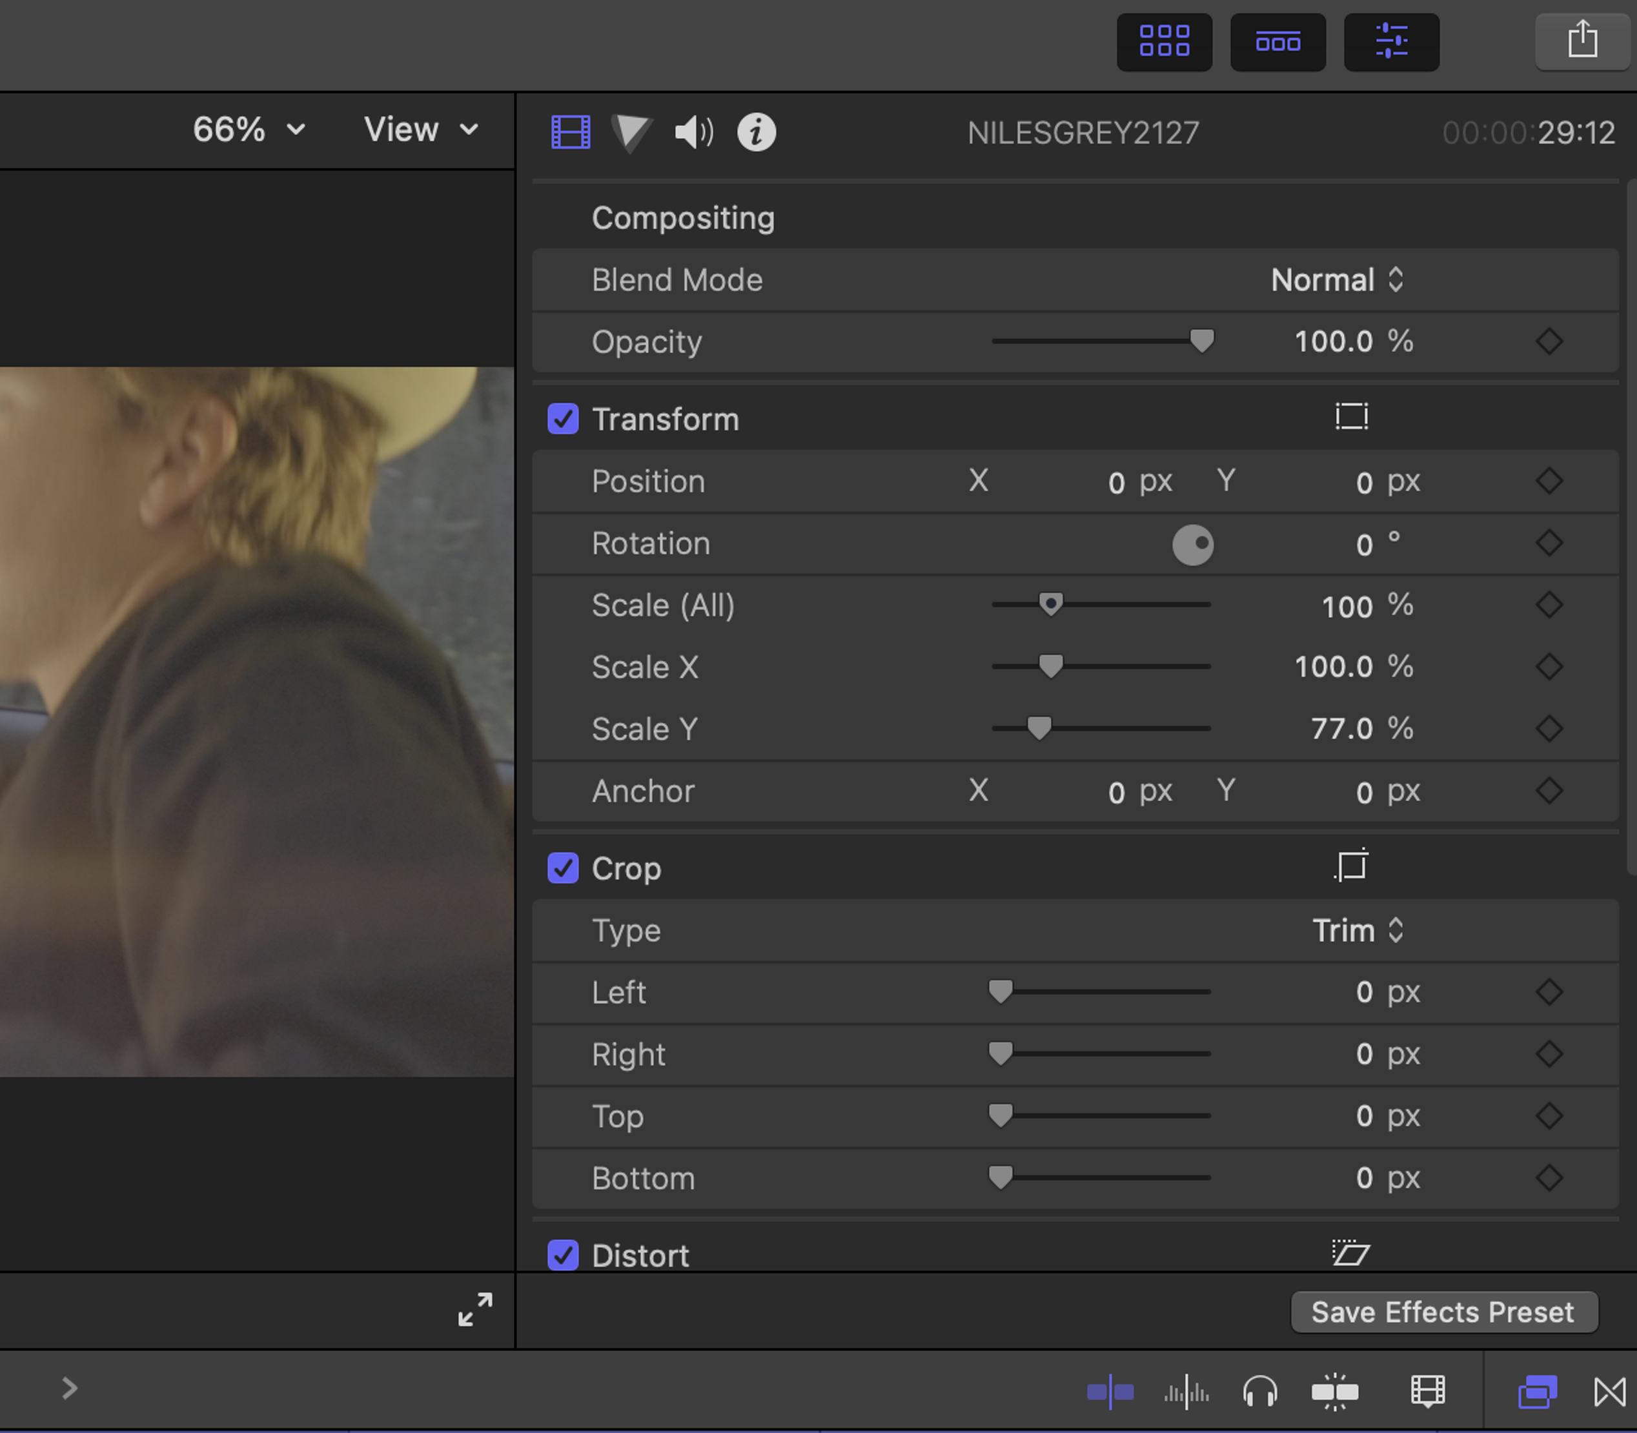Open the Audio inspector tab
The width and height of the screenshot is (1637, 1433).
click(x=694, y=132)
